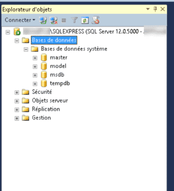
Task: Expand the tempdb database node
Action: (x=35, y=84)
